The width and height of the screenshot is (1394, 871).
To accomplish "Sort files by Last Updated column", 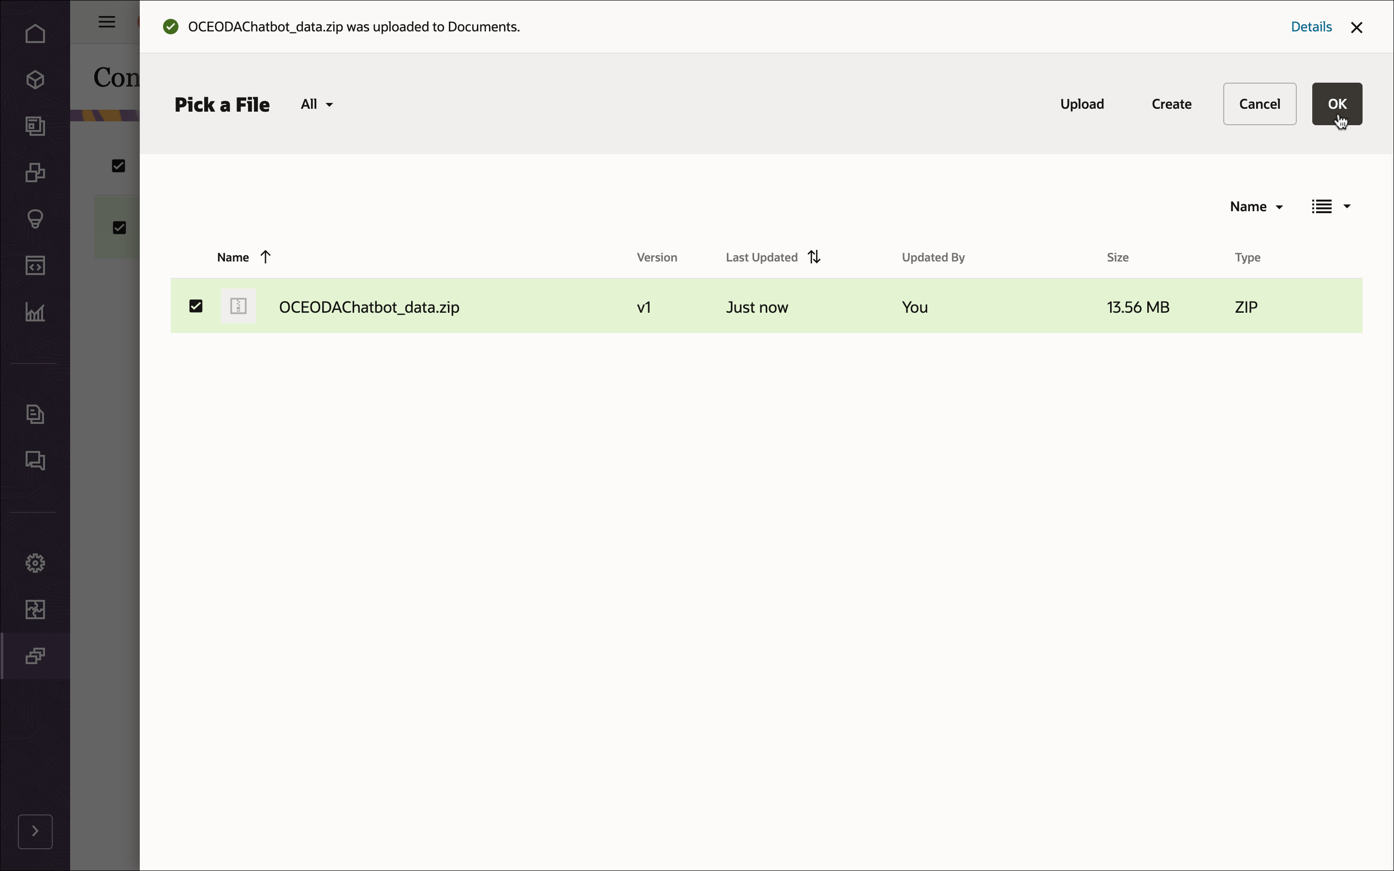I will (x=772, y=258).
